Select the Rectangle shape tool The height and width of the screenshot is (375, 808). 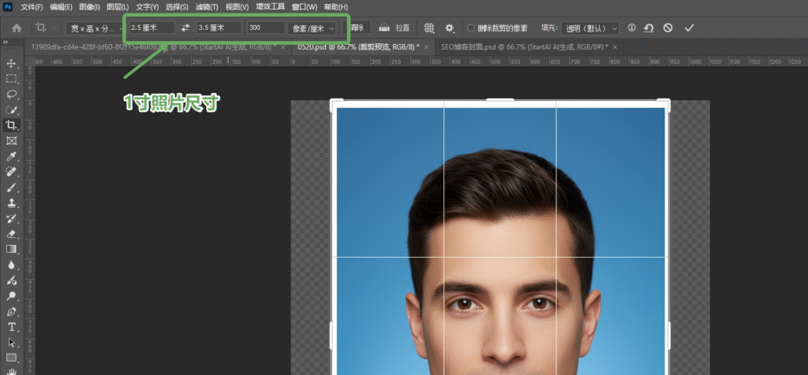pyautogui.click(x=11, y=358)
